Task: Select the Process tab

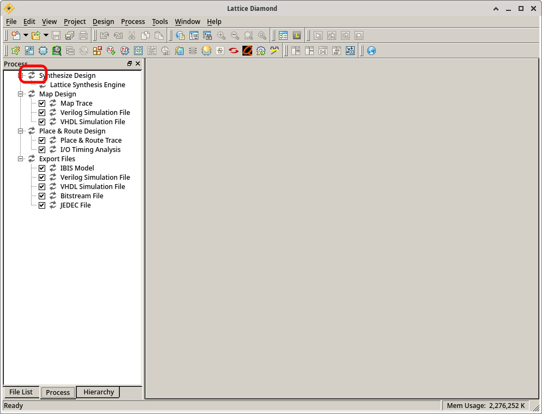Action: 58,392
